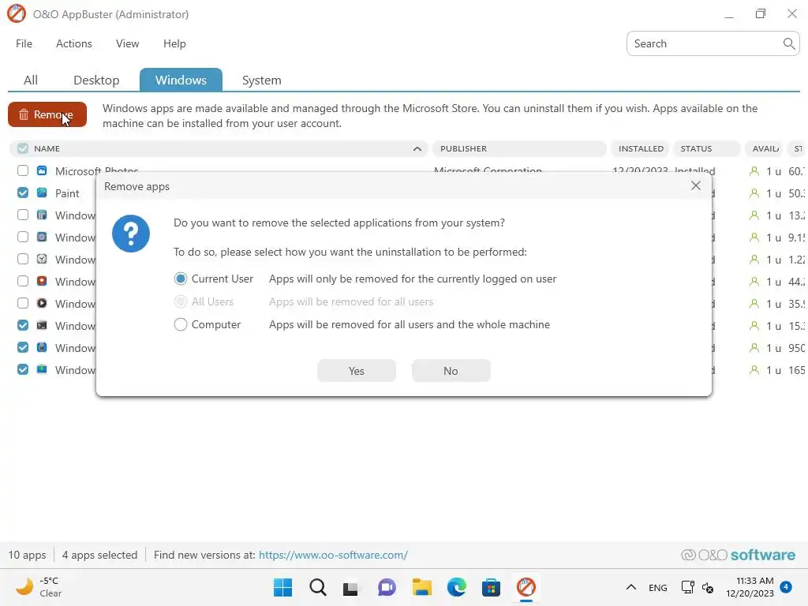Click the Windows Terminal app icon

pos(42,326)
